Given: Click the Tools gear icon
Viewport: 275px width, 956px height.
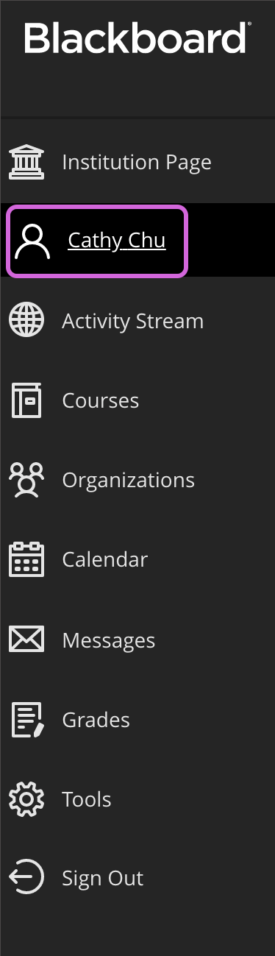Looking at the screenshot, I should (26, 799).
